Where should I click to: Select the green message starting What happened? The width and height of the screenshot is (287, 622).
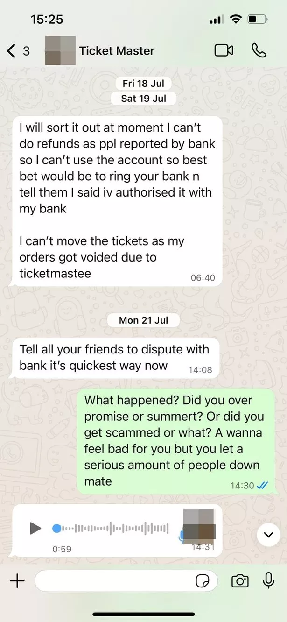pos(176,441)
